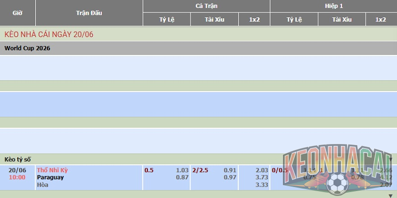Pick the 0.87 handicap odds for Paraguay
Image resolution: width=397 pixels, height=198 pixels.
point(182,177)
